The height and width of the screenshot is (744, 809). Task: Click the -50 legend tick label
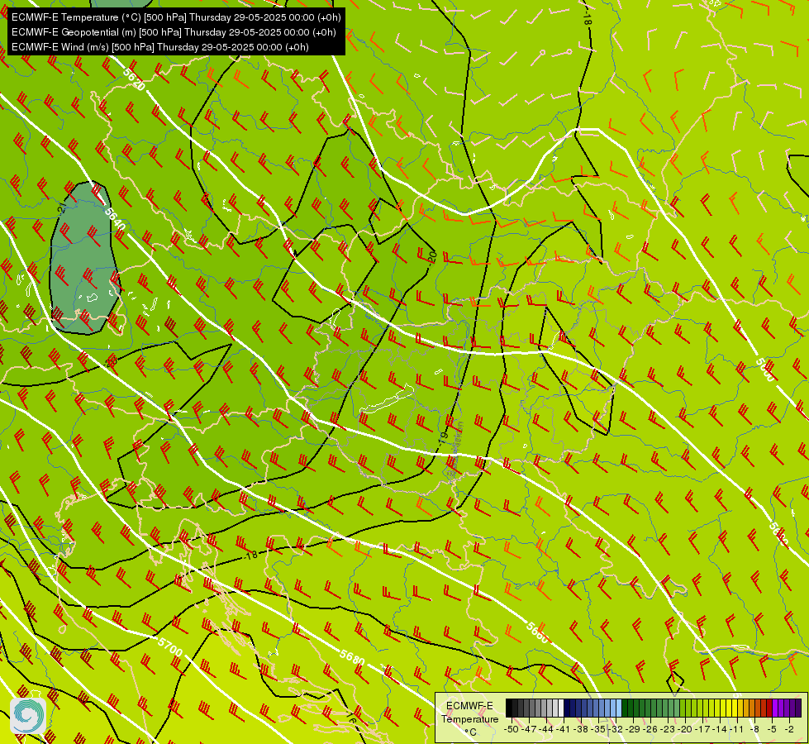(511, 729)
